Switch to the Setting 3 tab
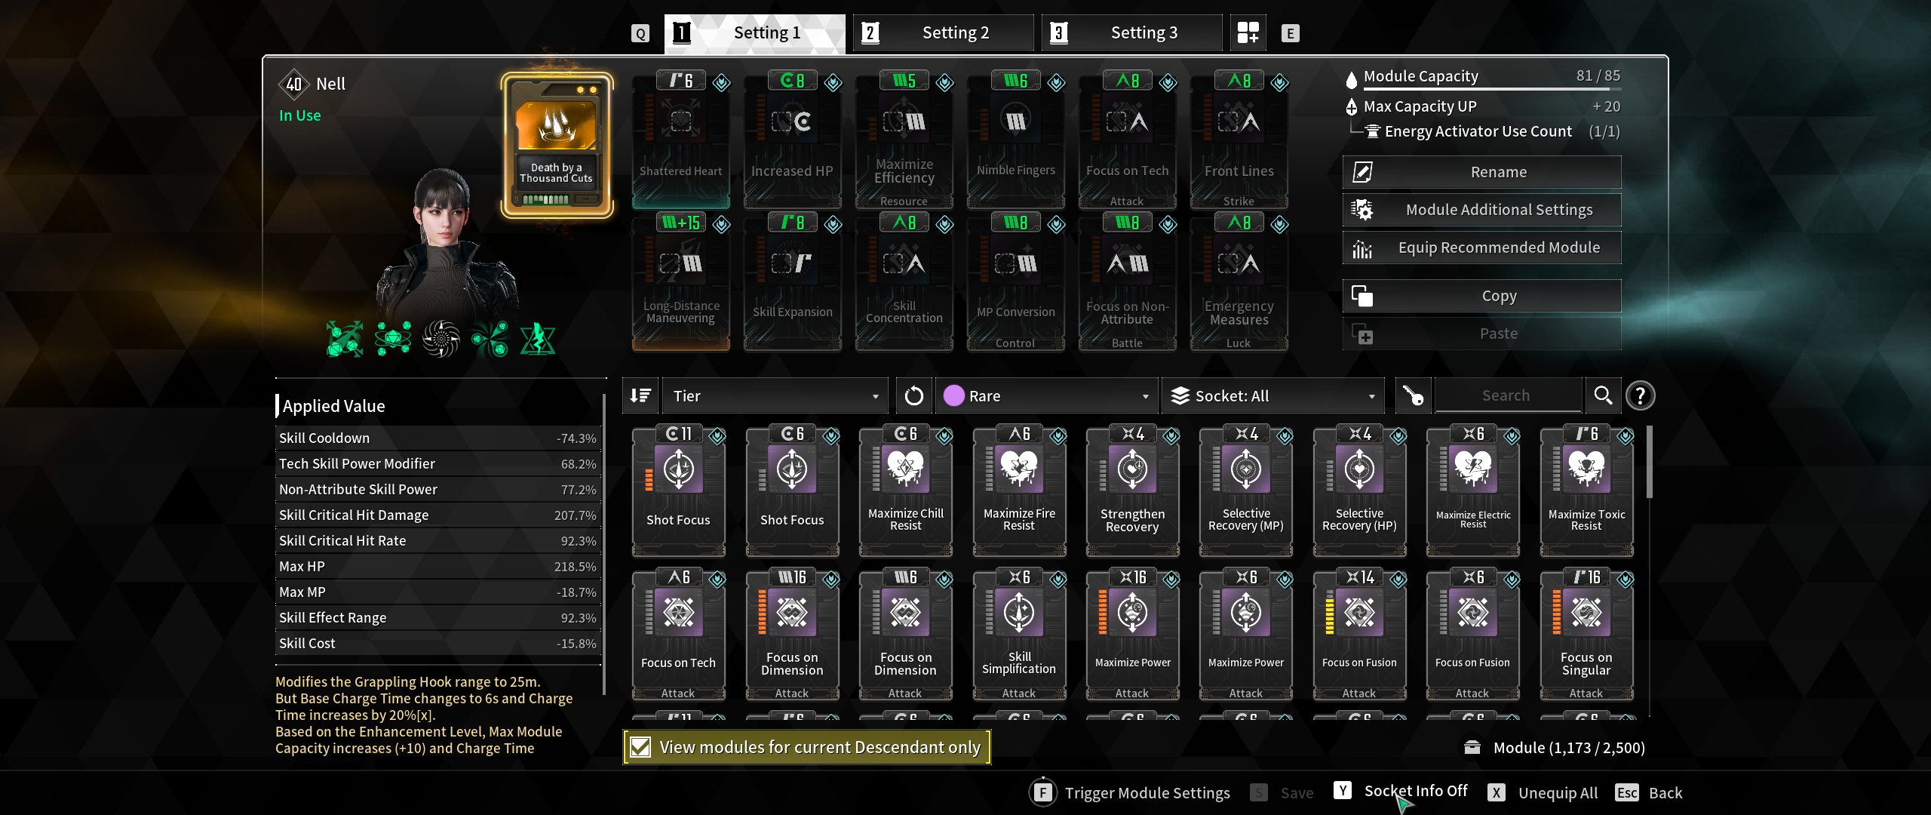The image size is (1931, 815). (x=1131, y=33)
